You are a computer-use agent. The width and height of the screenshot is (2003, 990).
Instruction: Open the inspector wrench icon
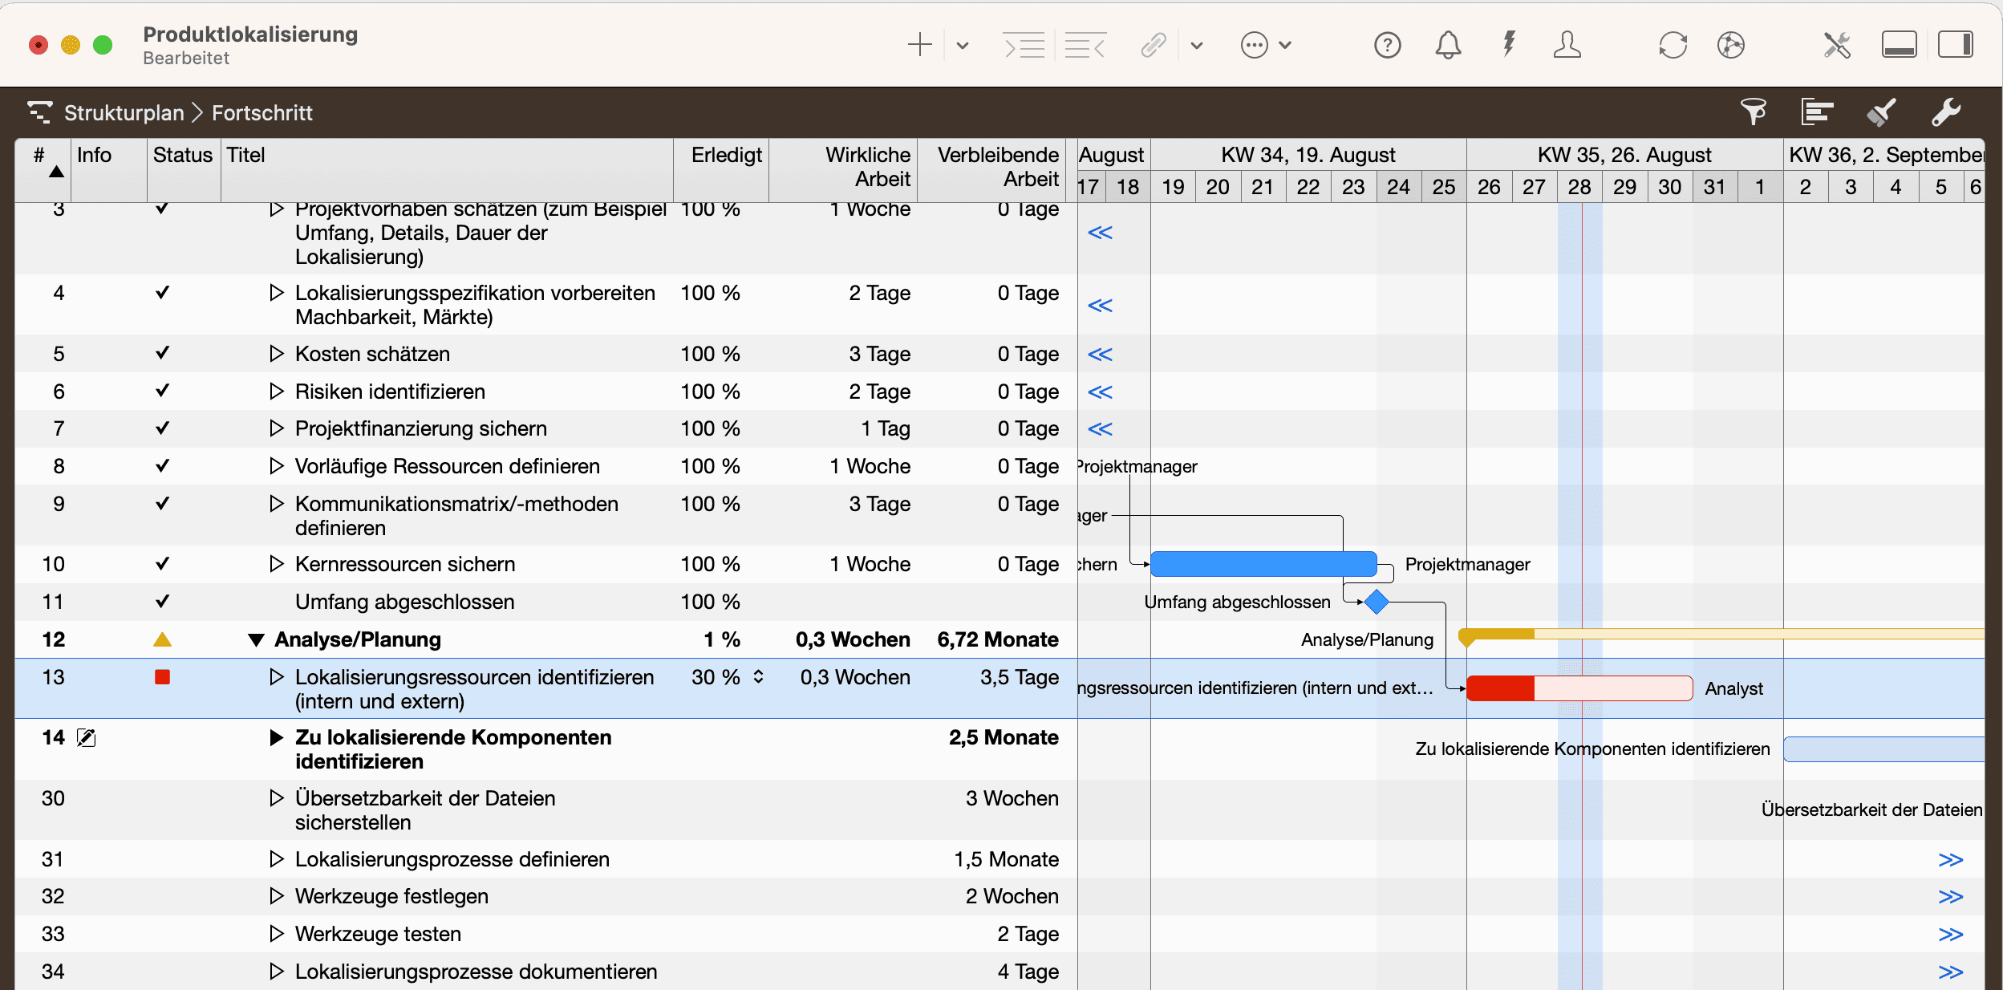[x=1946, y=112]
